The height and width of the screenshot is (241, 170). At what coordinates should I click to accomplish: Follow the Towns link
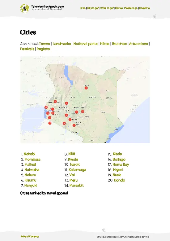[x=44, y=44]
